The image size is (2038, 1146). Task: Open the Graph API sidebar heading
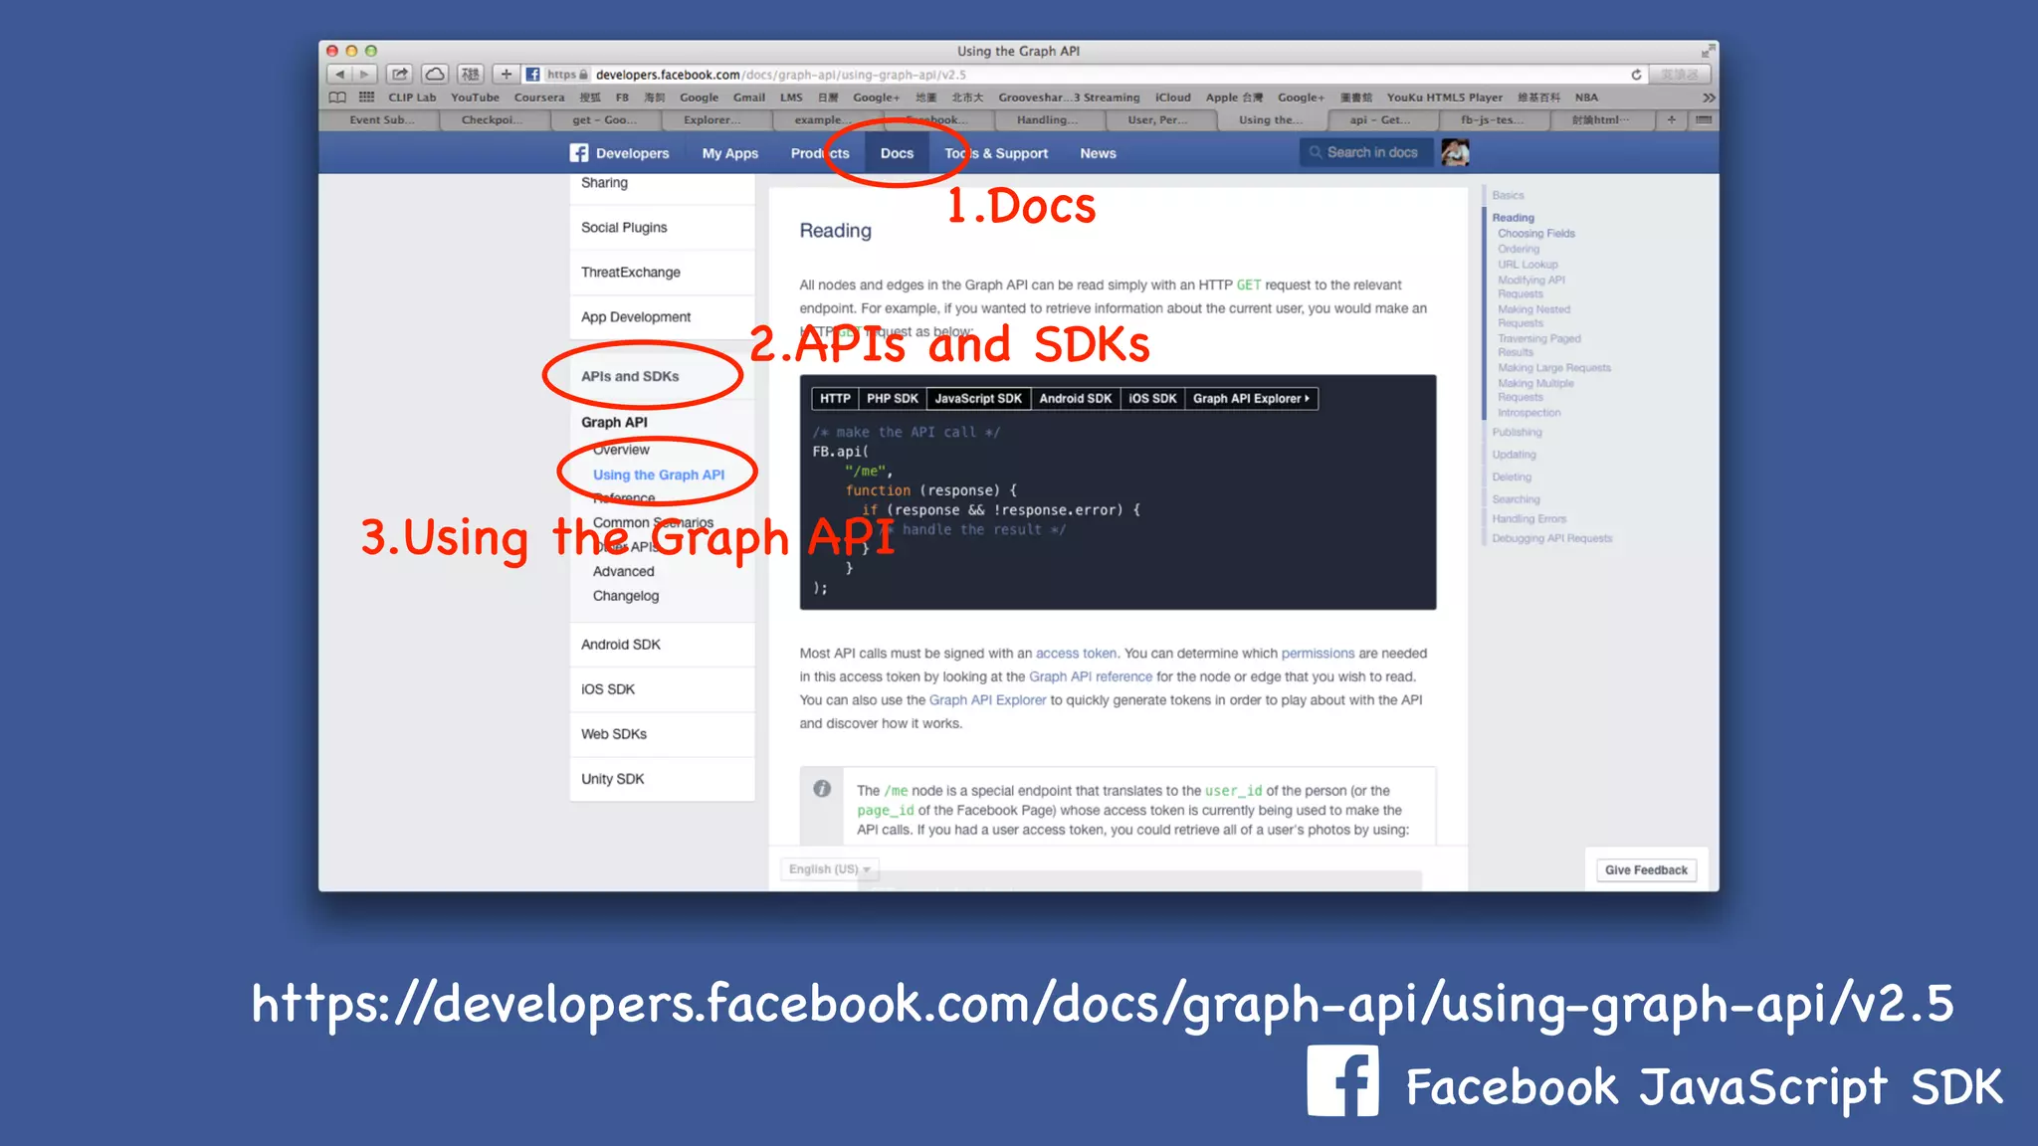[614, 423]
